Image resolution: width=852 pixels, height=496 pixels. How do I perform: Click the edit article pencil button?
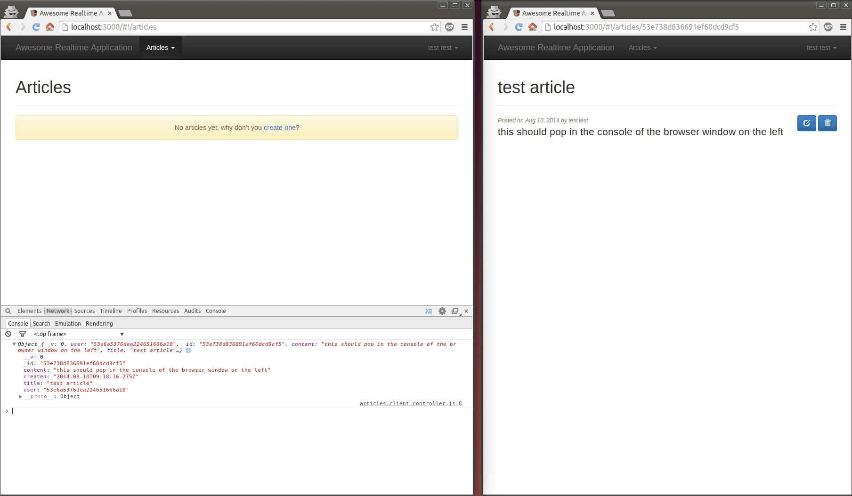pos(806,123)
